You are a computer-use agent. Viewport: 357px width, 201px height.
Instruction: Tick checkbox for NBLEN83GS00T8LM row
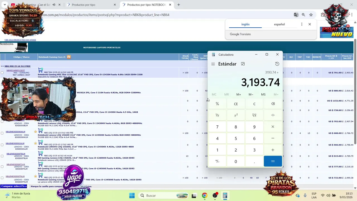click(x=2, y=156)
